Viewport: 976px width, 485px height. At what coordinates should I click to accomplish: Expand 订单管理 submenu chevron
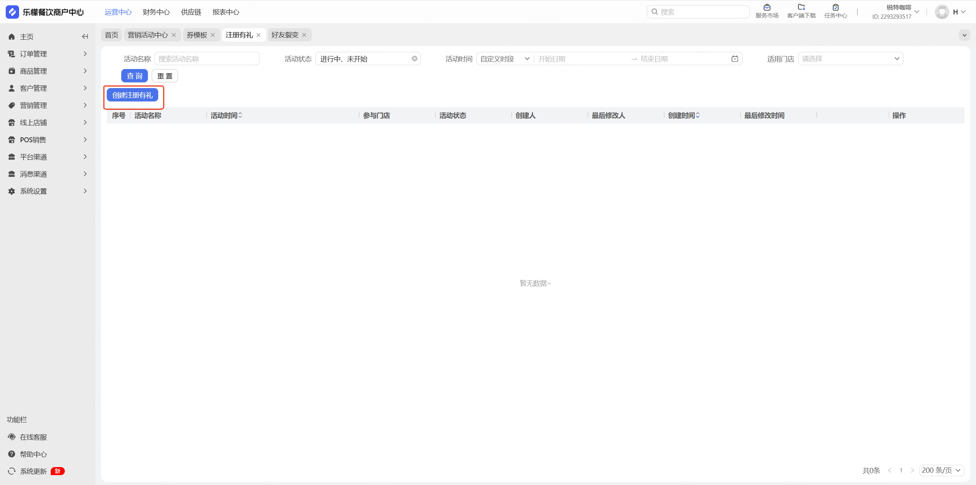click(x=85, y=54)
